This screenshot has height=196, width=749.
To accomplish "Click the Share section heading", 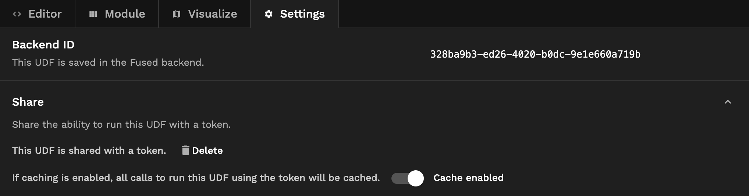I will (28, 102).
